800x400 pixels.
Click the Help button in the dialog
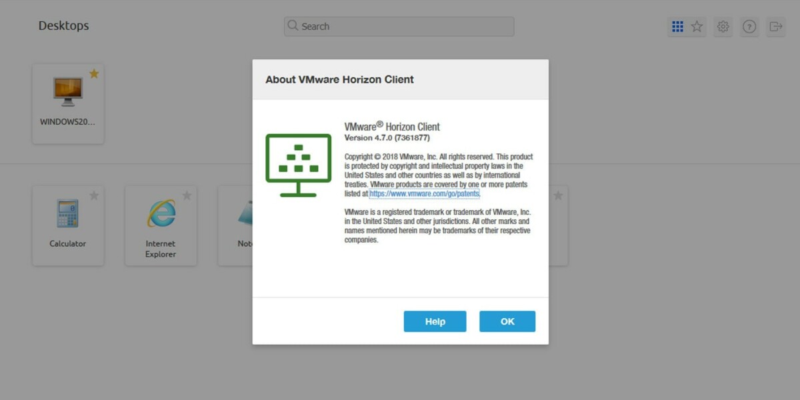click(435, 321)
